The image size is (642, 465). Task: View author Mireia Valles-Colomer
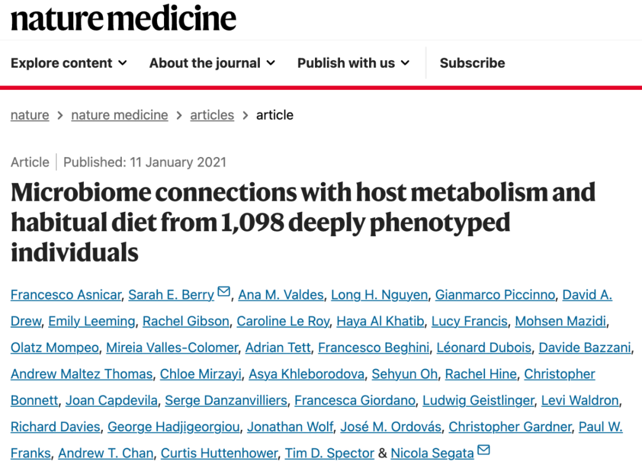[x=172, y=347]
